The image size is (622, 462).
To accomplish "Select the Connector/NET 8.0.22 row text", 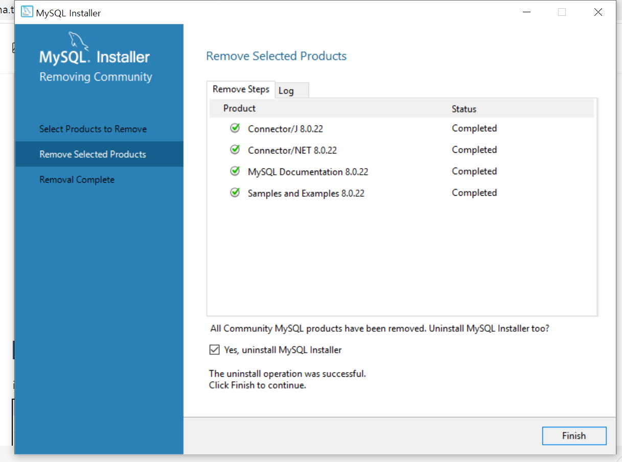I will point(292,150).
